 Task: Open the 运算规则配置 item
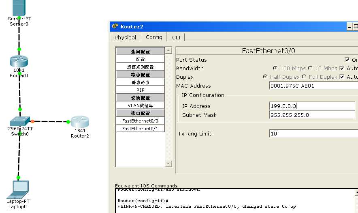[140, 67]
